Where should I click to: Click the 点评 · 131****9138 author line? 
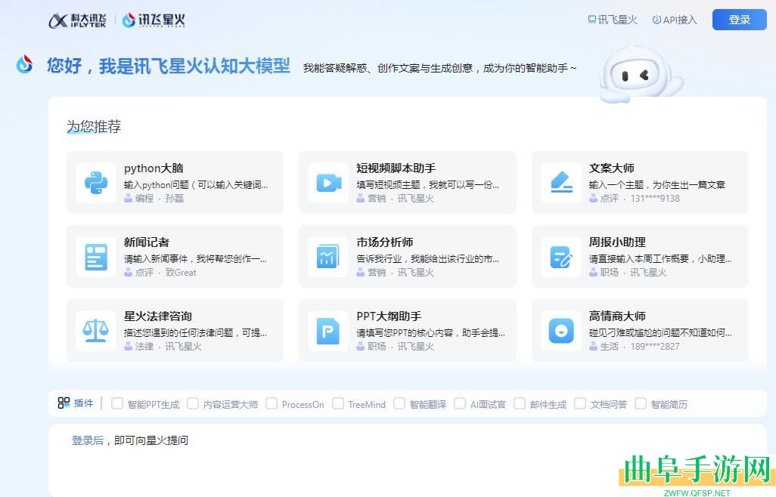point(635,198)
